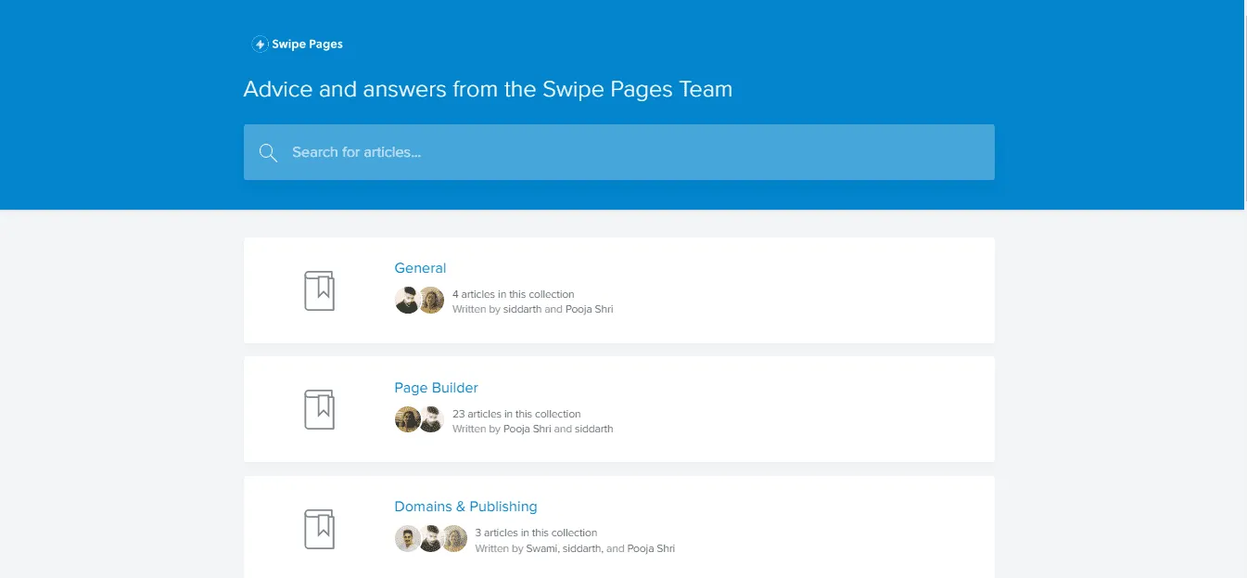Viewport: 1247px width, 578px height.
Task: Click siddarth's avatar under Page Builder
Action: [x=431, y=419]
